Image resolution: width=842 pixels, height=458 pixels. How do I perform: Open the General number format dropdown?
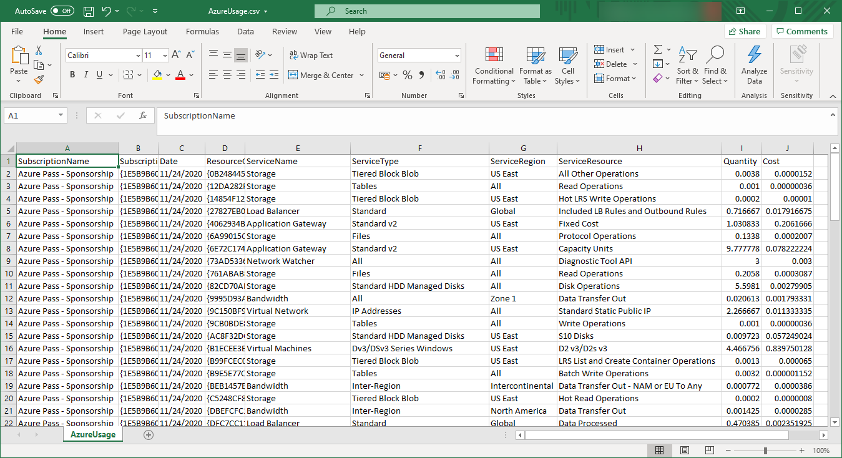[457, 56]
